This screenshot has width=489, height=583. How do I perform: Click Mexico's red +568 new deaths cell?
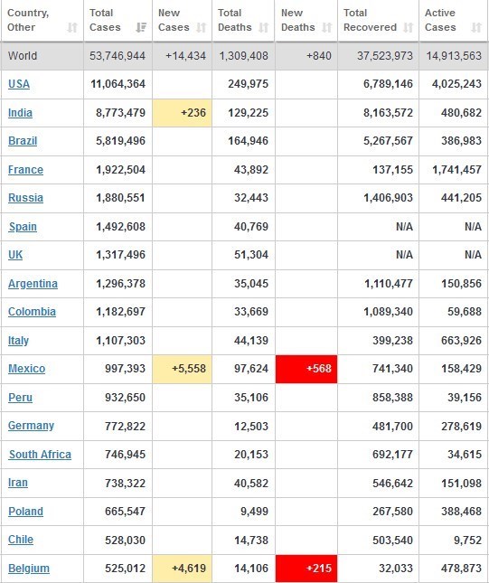pos(306,369)
